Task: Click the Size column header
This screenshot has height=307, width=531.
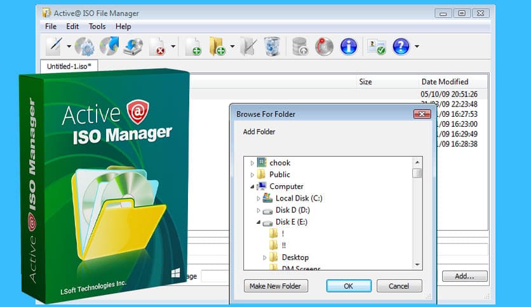Action: click(365, 82)
